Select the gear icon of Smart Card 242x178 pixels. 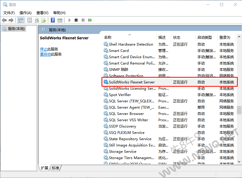point(106,50)
